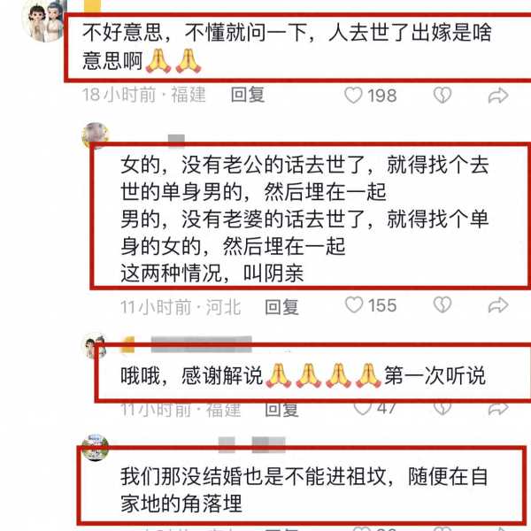Open avatar of the 祖坟 commenter

coord(96,447)
